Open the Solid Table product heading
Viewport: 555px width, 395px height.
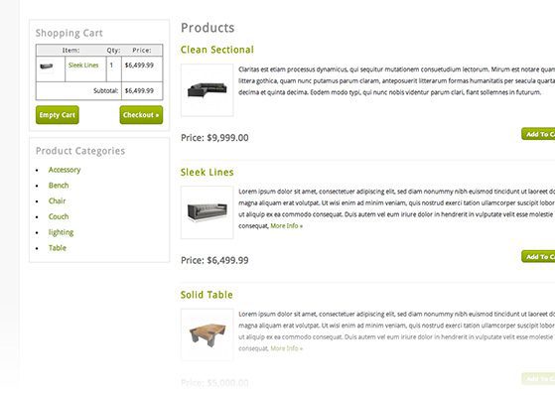[207, 295]
